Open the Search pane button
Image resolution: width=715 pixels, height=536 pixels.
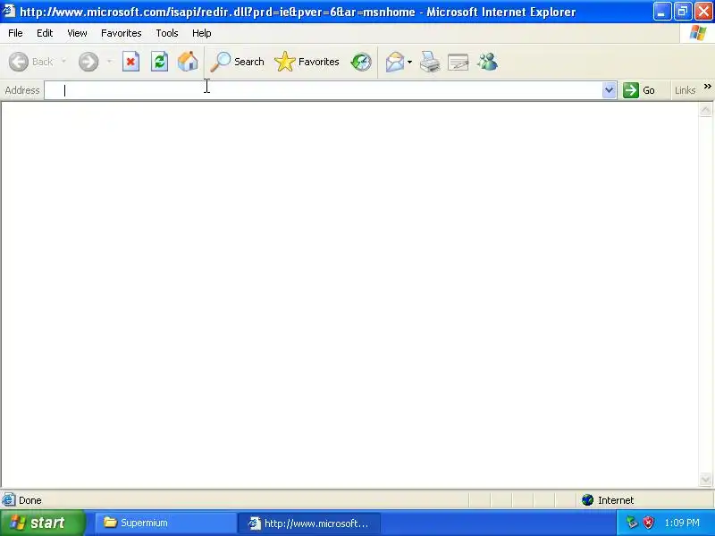point(237,62)
